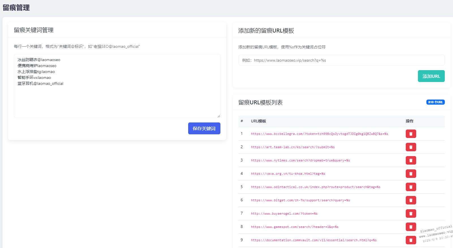Select the buyaerogel.com URL text
The image size is (453, 248).
point(284,214)
